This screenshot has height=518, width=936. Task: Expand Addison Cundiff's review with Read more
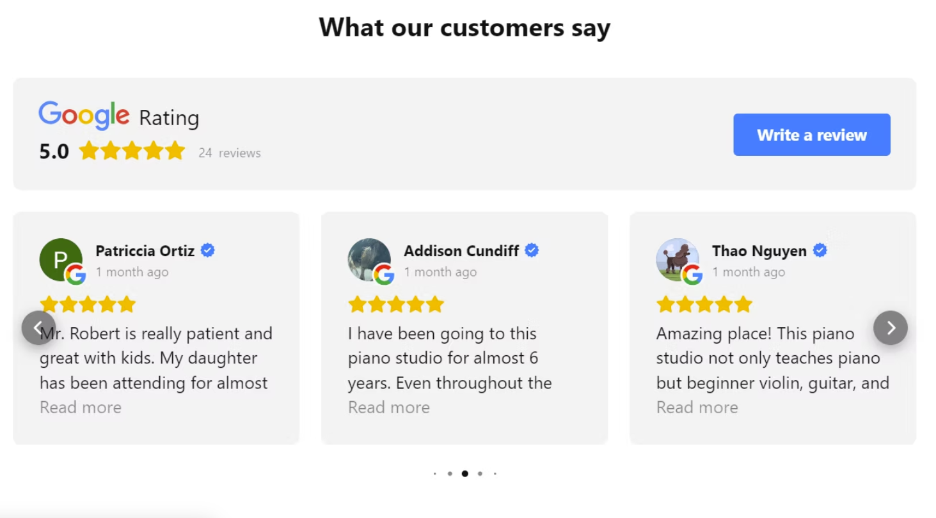[x=389, y=408]
